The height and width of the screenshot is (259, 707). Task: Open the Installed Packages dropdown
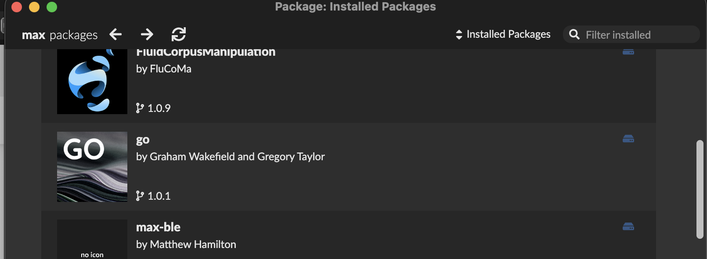(503, 34)
